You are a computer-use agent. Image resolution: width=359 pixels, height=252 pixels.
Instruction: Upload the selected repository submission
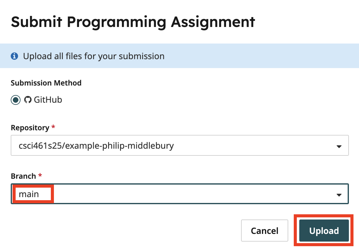point(324,231)
